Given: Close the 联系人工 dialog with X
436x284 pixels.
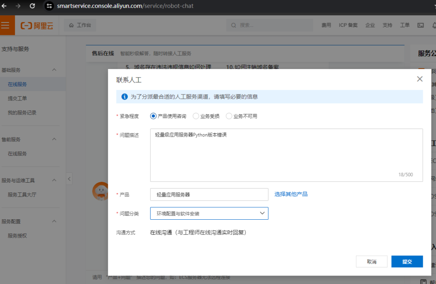Looking at the screenshot, I should point(419,79).
